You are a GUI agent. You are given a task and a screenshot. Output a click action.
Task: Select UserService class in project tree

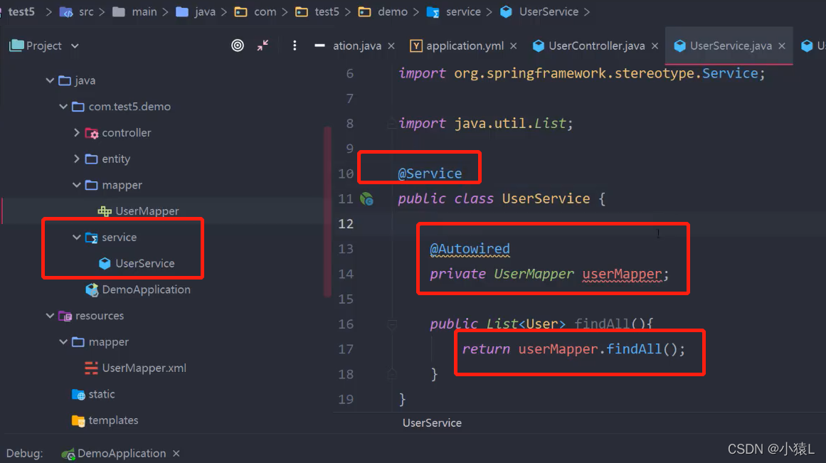tap(145, 263)
